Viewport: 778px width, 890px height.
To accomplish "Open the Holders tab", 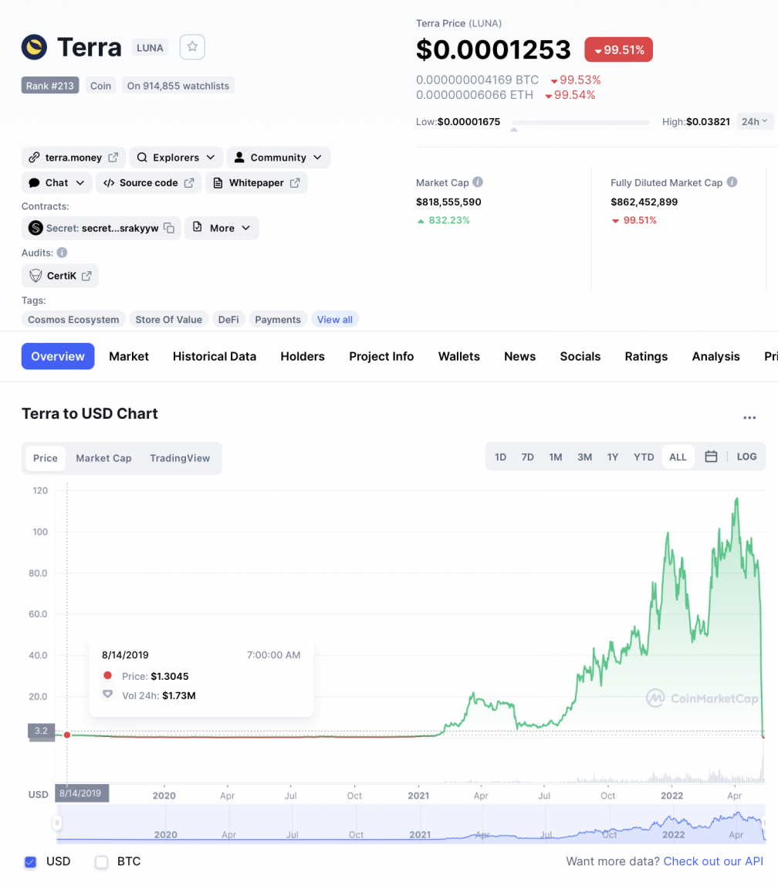I will pos(303,356).
